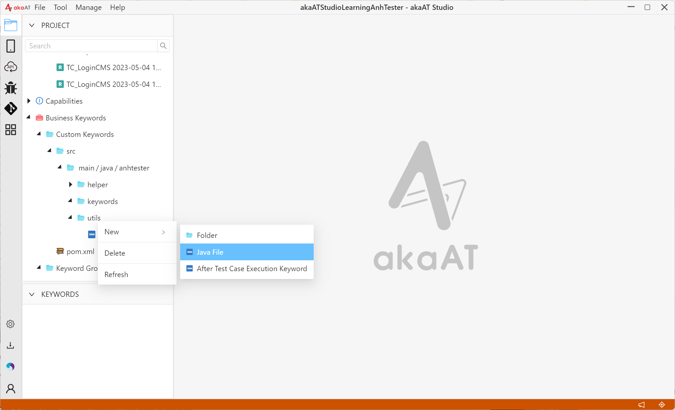Select the Custom Keywords folder

pyautogui.click(x=85, y=134)
